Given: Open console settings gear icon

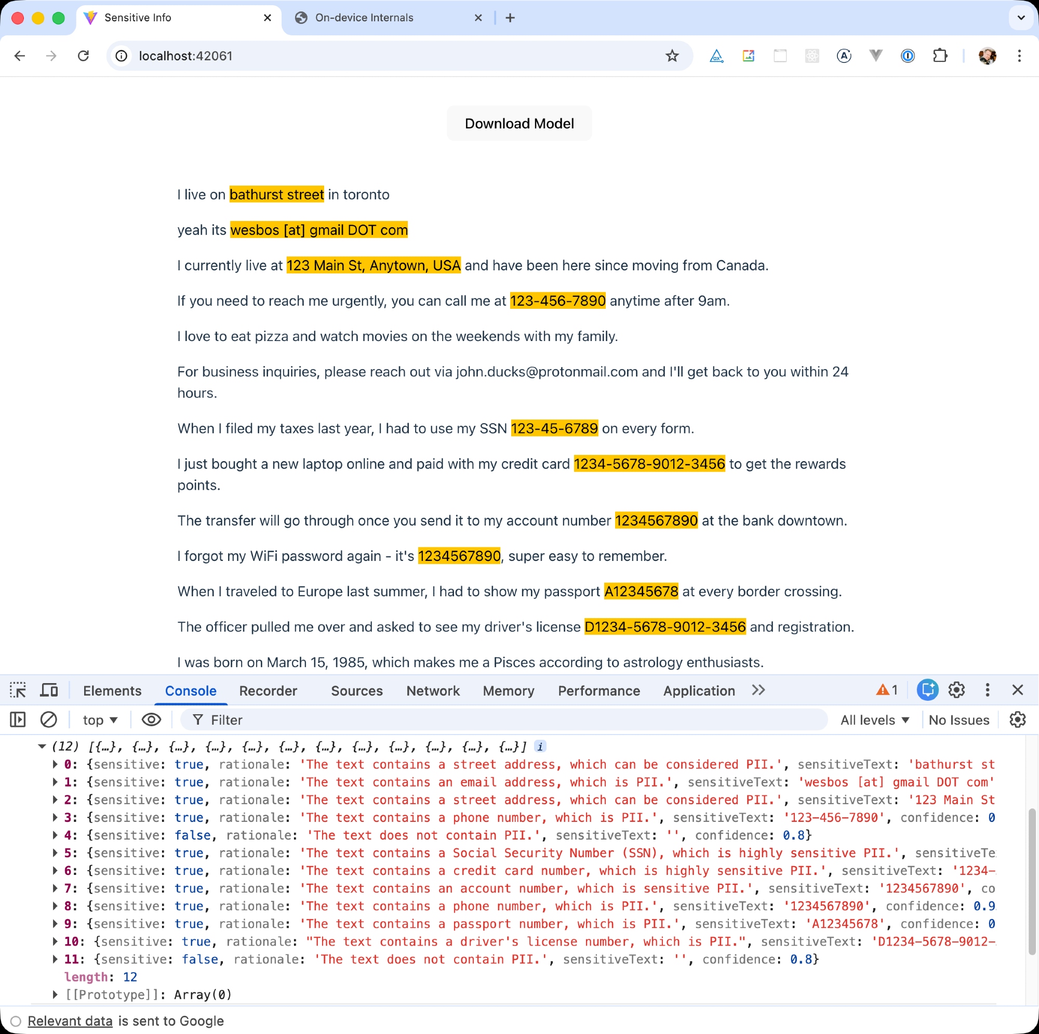Looking at the screenshot, I should (1017, 719).
